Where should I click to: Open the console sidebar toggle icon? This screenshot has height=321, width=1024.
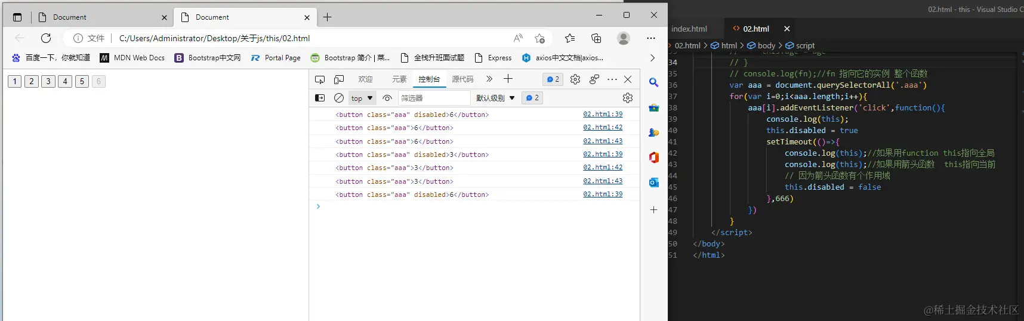pos(320,98)
